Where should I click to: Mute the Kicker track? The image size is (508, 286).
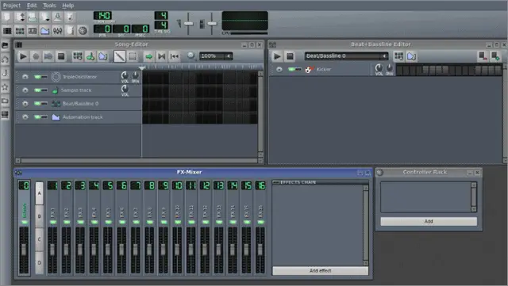291,69
